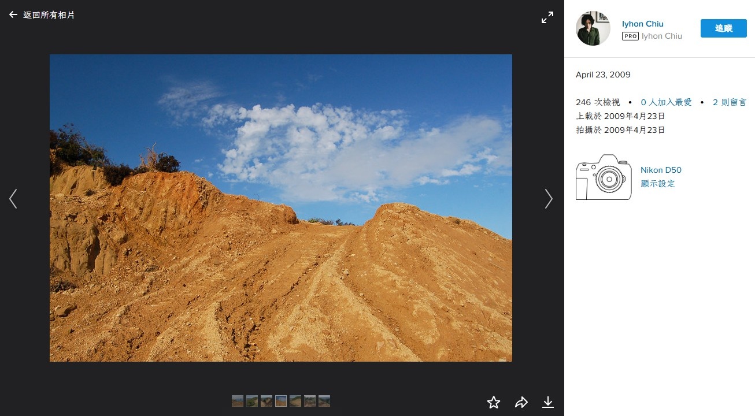Expand photo to fullscreen view
The height and width of the screenshot is (416, 755).
pos(547,17)
